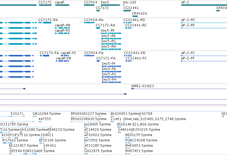Click the 520171 feature label
Screen dimensions: 227x155
click(17, 114)
